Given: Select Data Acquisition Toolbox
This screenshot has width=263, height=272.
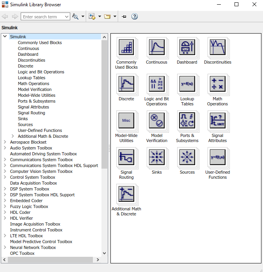Looking at the screenshot, I should point(34,183).
